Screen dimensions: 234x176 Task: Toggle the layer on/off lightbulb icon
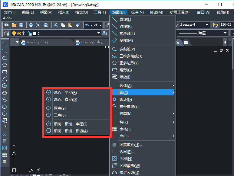coord(14,33)
